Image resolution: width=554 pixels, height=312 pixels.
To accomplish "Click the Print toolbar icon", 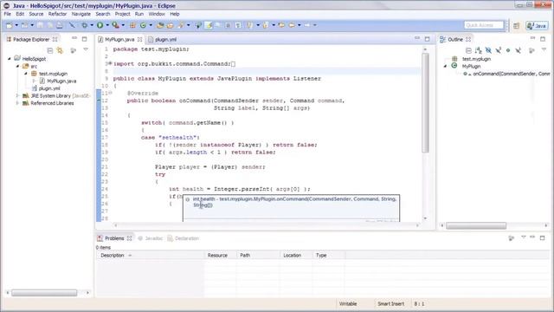I will [x=60, y=25].
